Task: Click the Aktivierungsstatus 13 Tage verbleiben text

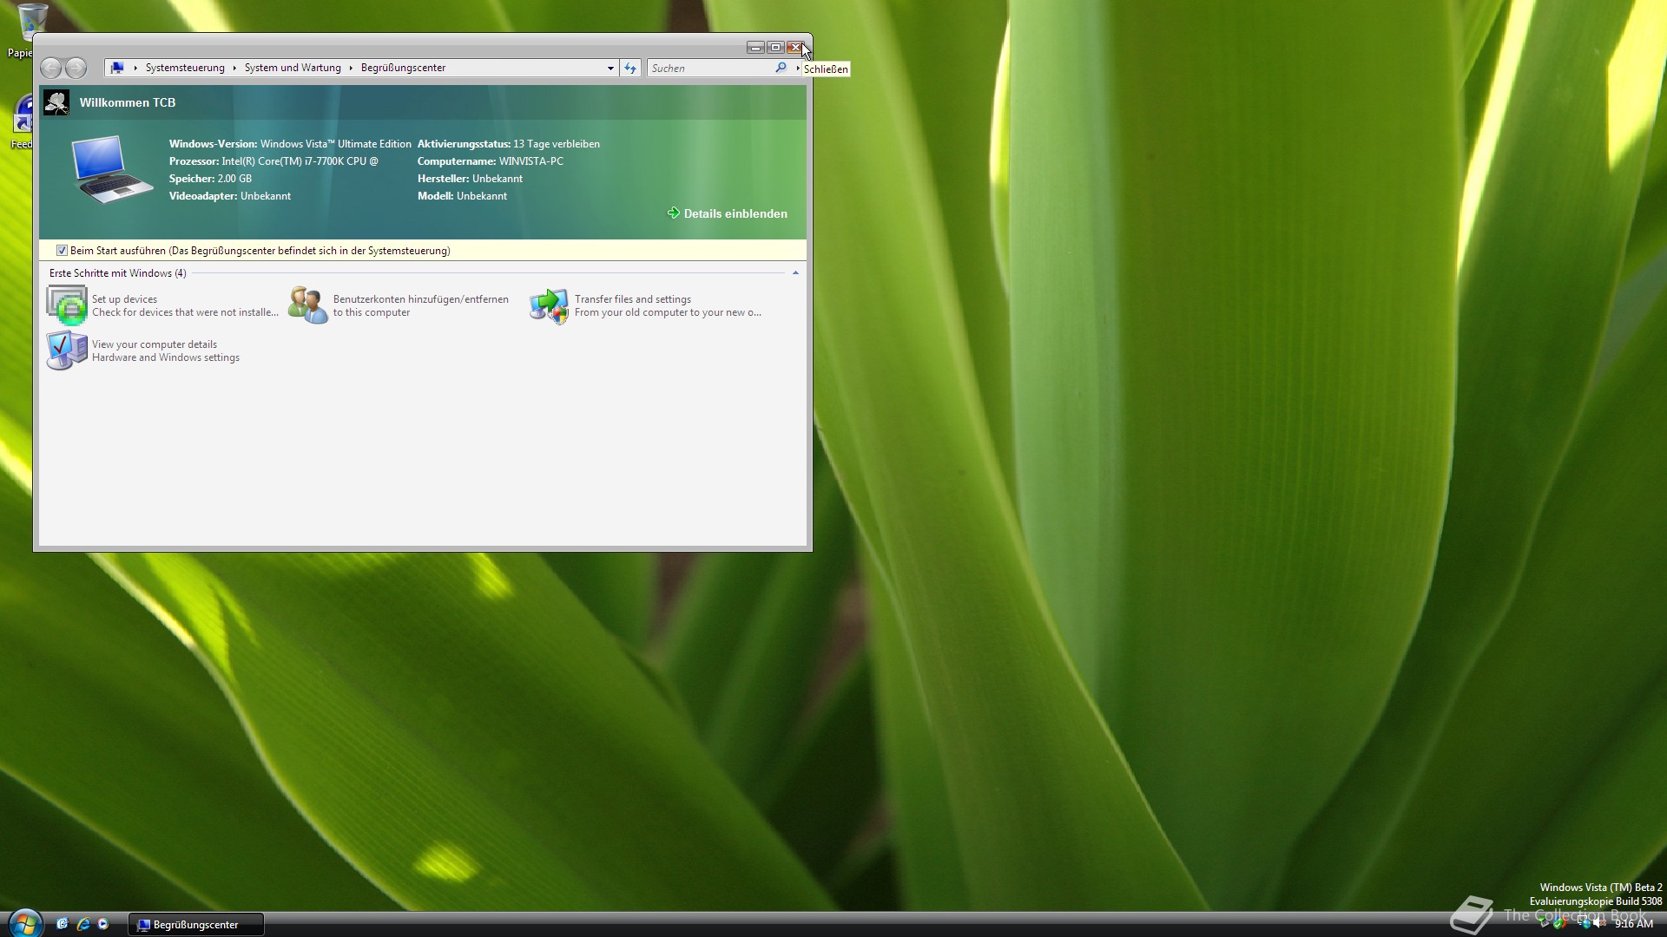Action: [509, 144]
